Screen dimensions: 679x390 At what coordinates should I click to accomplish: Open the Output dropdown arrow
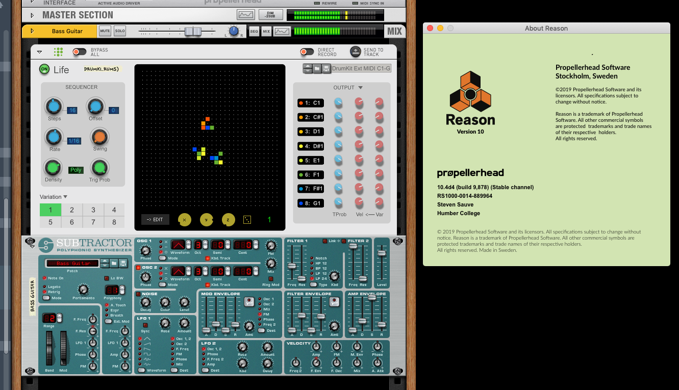tap(360, 88)
